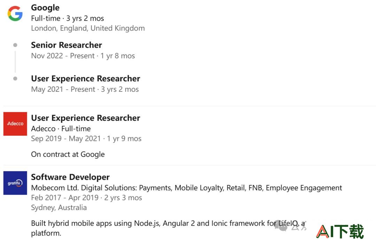Click the Adecco · Full-time company line
This screenshot has height=241, width=376.
(x=61, y=129)
